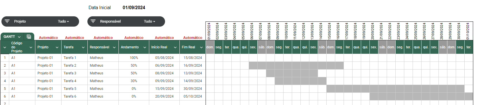Viewport: 477px width, 105px height.
Task: Select the Tarefa 4 cell
Action: click(x=74, y=81)
